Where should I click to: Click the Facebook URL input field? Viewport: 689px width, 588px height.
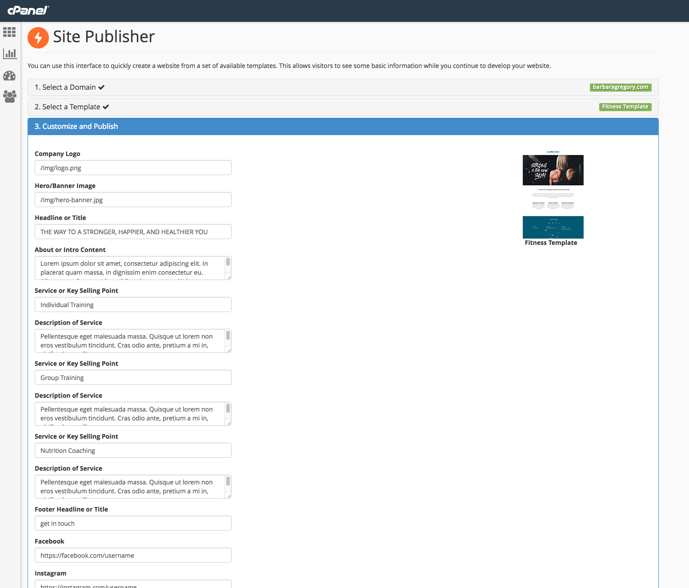point(133,556)
